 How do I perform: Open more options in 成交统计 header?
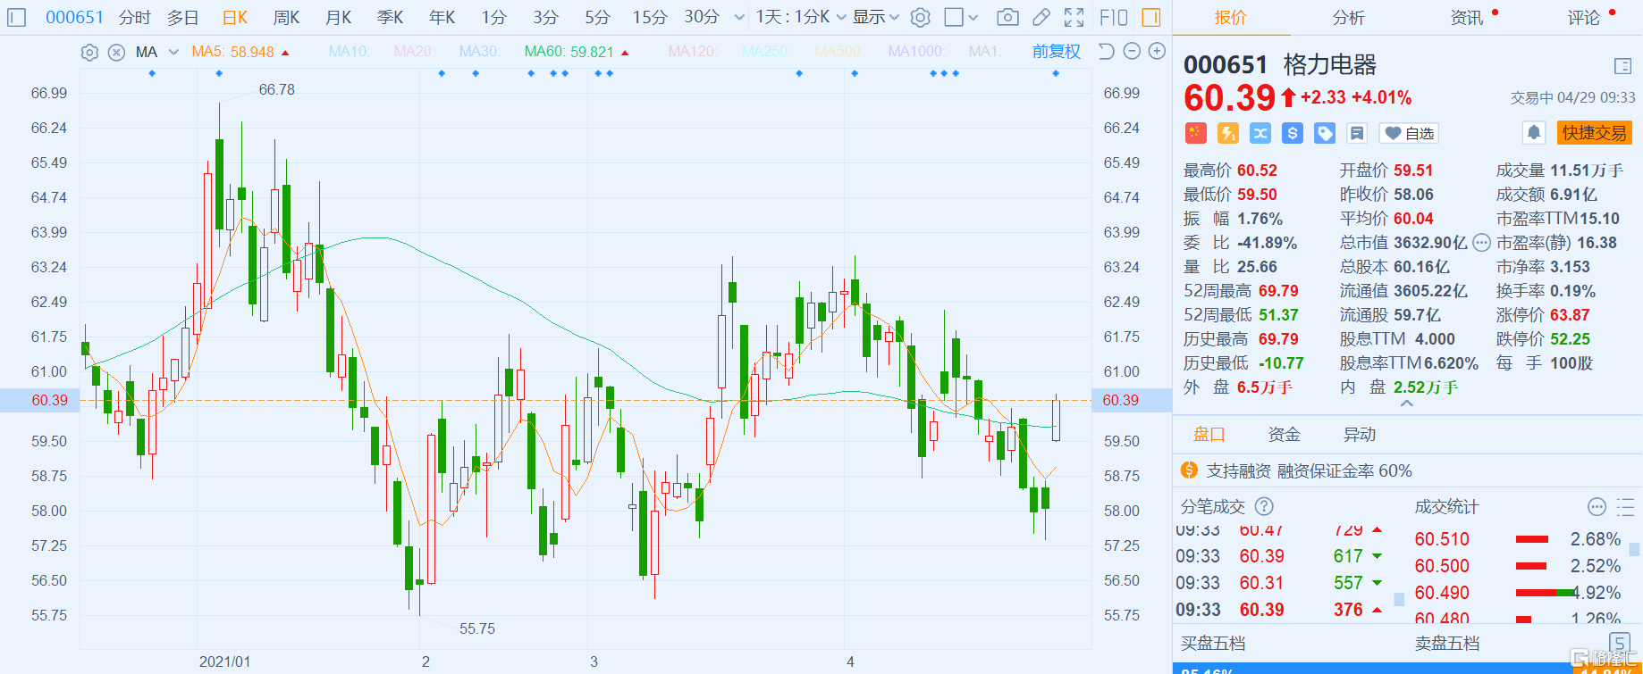coord(1597,507)
